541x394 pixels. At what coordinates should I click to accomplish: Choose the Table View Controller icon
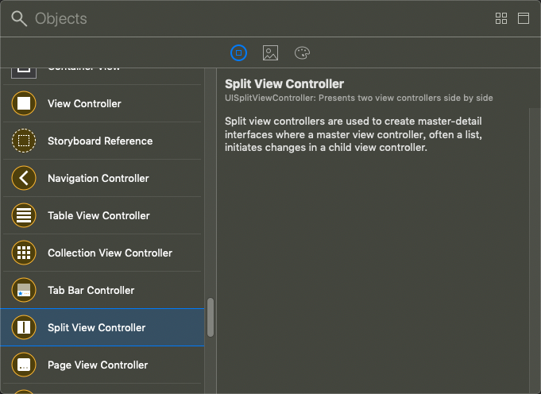tap(24, 215)
